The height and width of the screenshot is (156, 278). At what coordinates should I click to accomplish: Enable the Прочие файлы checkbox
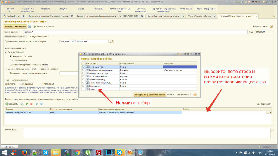11,60
